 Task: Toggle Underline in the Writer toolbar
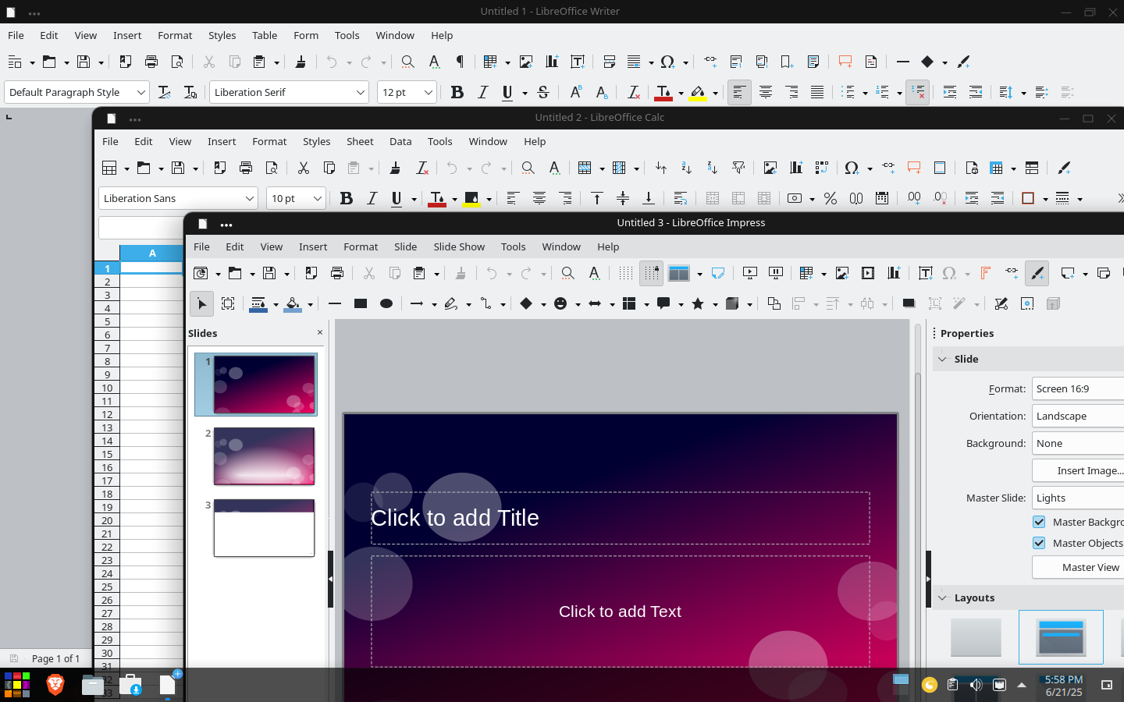pyautogui.click(x=507, y=92)
